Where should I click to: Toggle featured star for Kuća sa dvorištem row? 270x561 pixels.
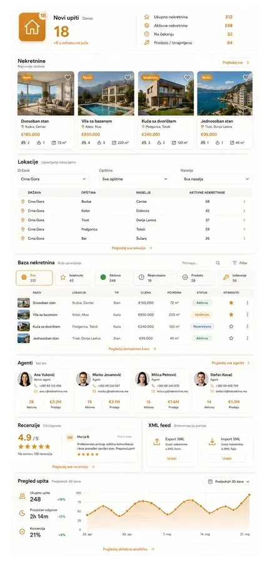pos(231,326)
